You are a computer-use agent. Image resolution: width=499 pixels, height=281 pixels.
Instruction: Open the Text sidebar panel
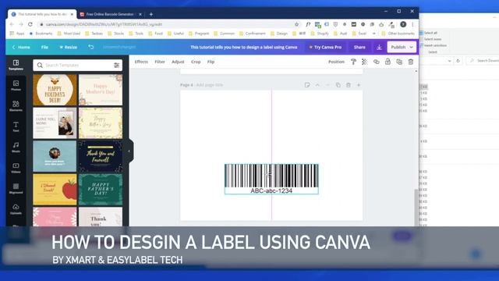tap(16, 126)
